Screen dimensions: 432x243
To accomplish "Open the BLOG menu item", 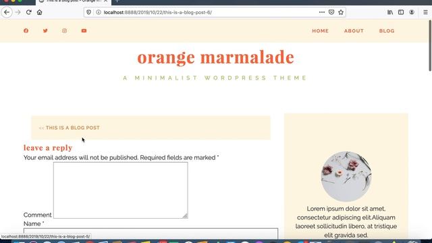I will tap(387, 31).
